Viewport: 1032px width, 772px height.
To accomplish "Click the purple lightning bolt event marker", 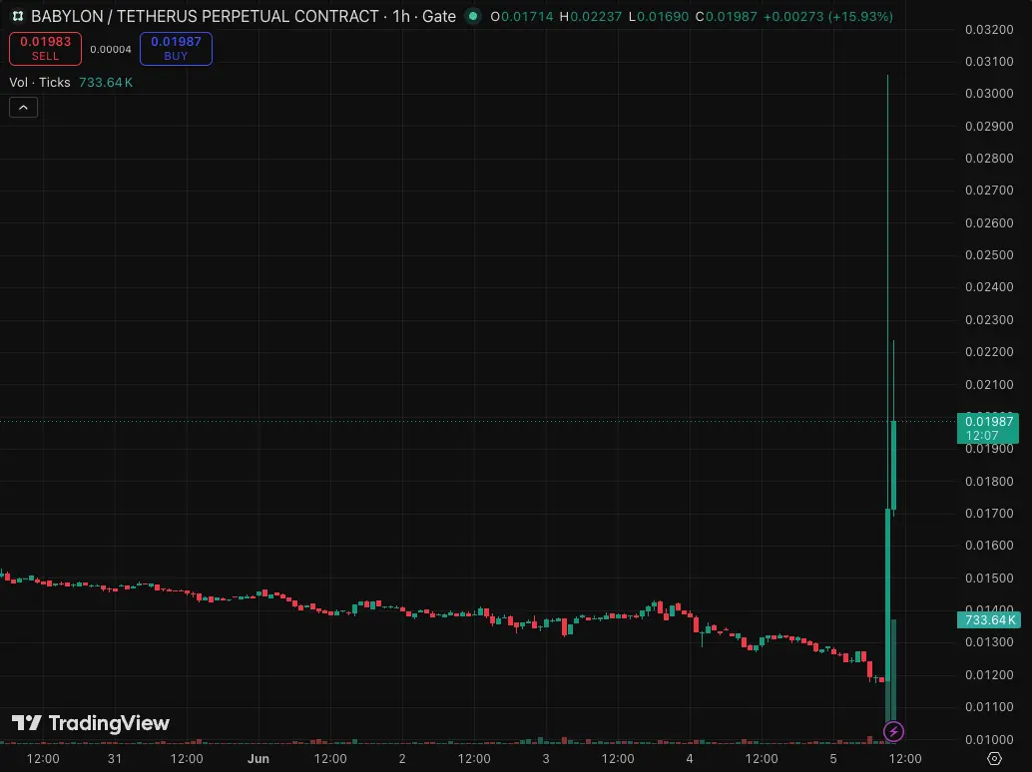I will [893, 730].
